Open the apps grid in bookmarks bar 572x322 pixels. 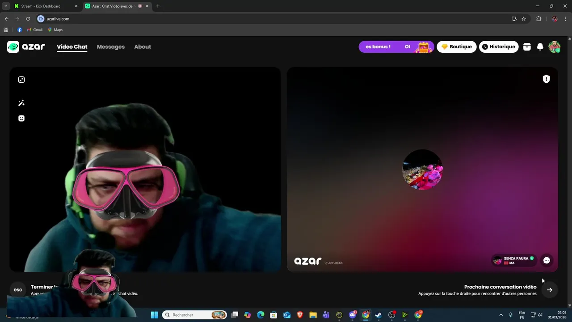point(6,30)
